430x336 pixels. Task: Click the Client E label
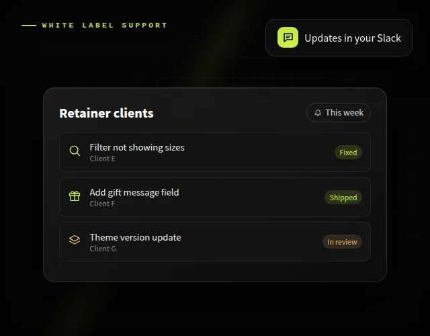(x=103, y=159)
